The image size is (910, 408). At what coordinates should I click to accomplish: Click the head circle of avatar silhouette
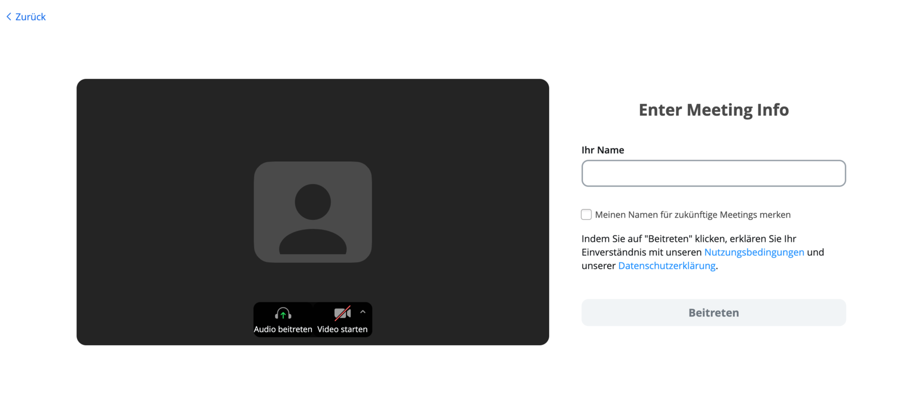tap(313, 202)
